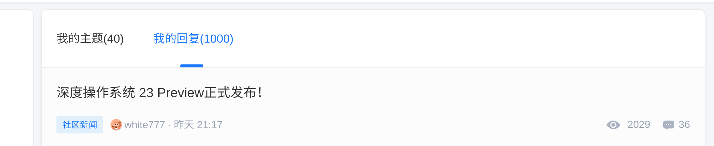Click the 昨天 21:17 post timestamp
714x146 pixels.
198,125
